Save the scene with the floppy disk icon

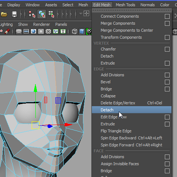[14, 14]
